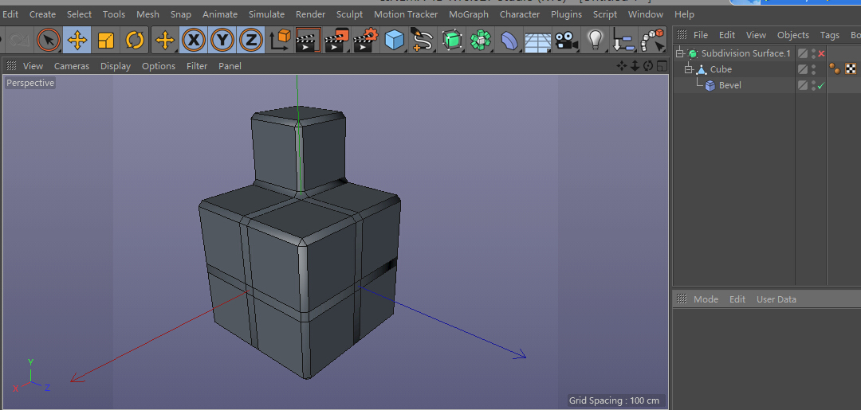This screenshot has height=410, width=861.
Task: Open the MoGraph menu
Action: (468, 14)
